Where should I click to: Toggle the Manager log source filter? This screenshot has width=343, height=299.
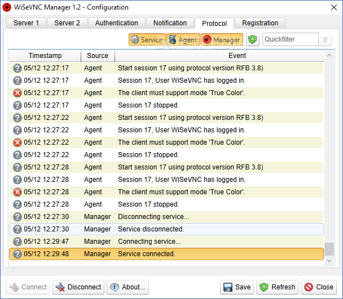222,39
